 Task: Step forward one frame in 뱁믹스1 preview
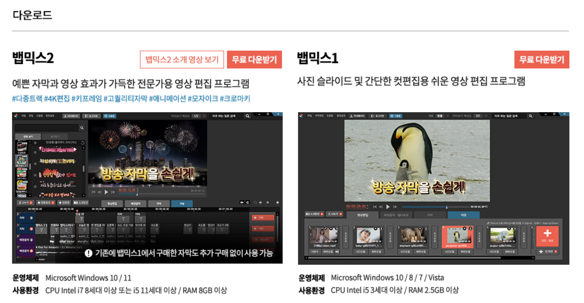tap(395, 207)
